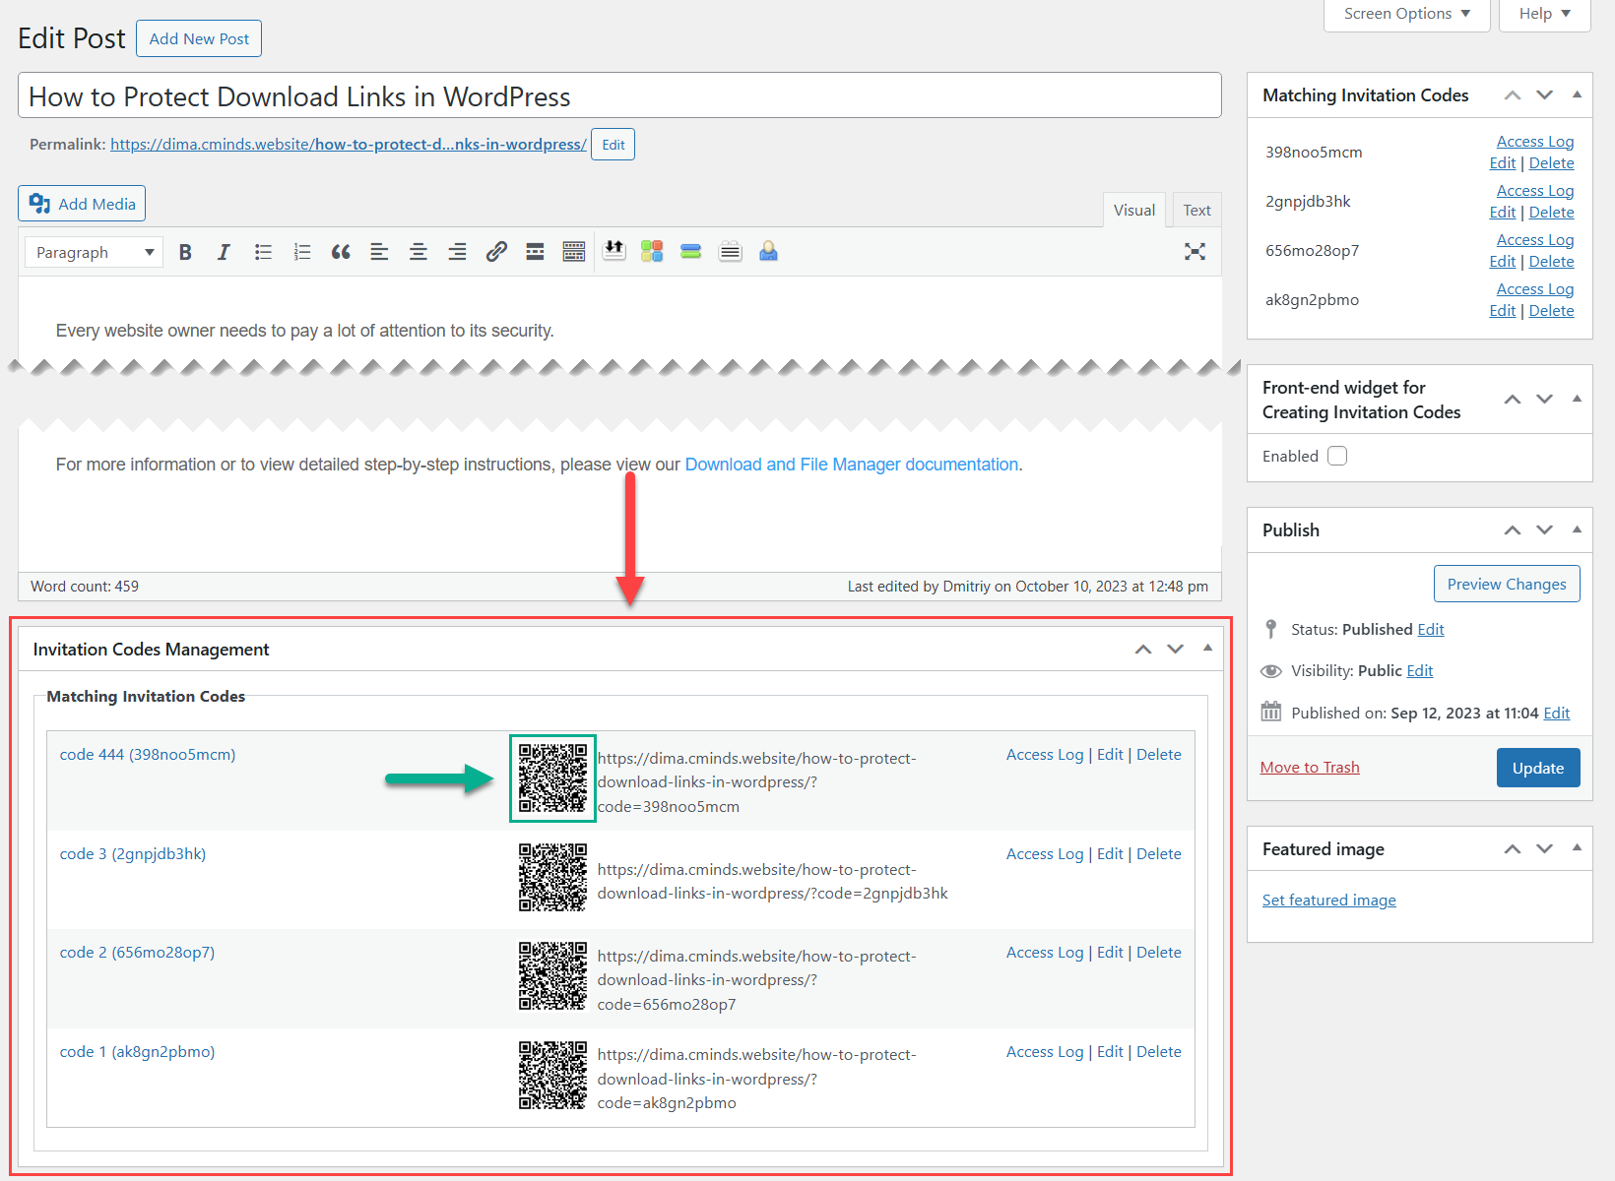
Task: Open the post permalink URL
Action: [x=349, y=145]
